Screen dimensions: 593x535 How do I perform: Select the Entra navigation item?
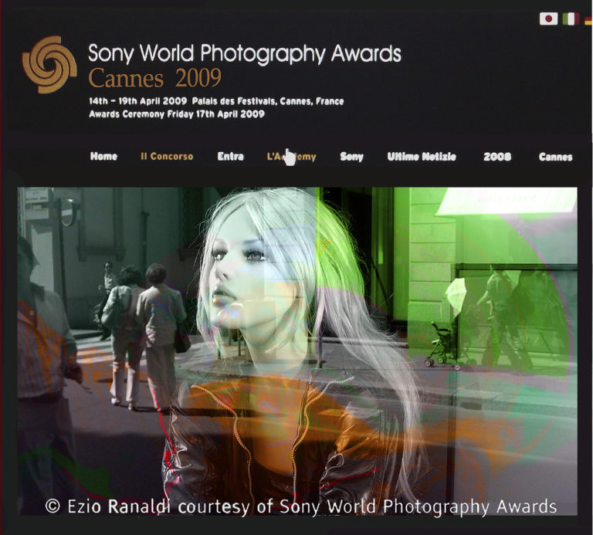(x=230, y=156)
